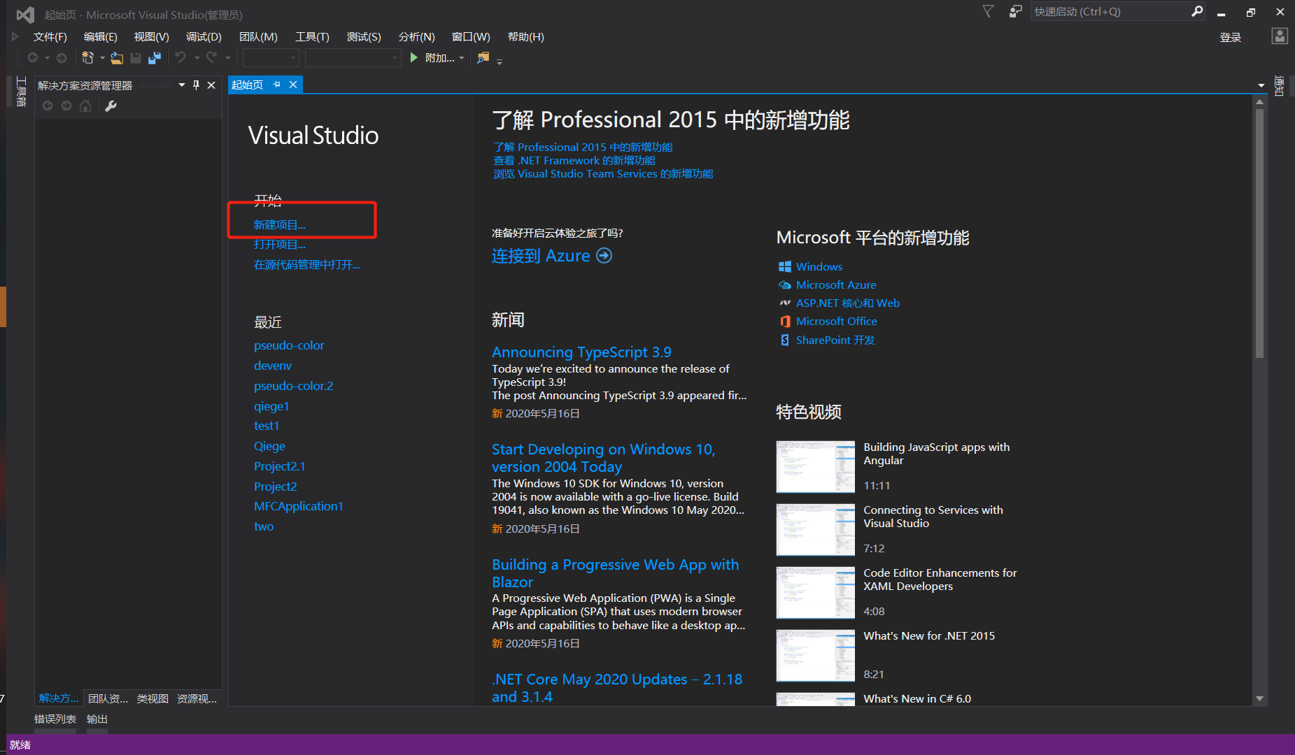Open recent project pseudo-color
The image size is (1295, 755).
[289, 345]
